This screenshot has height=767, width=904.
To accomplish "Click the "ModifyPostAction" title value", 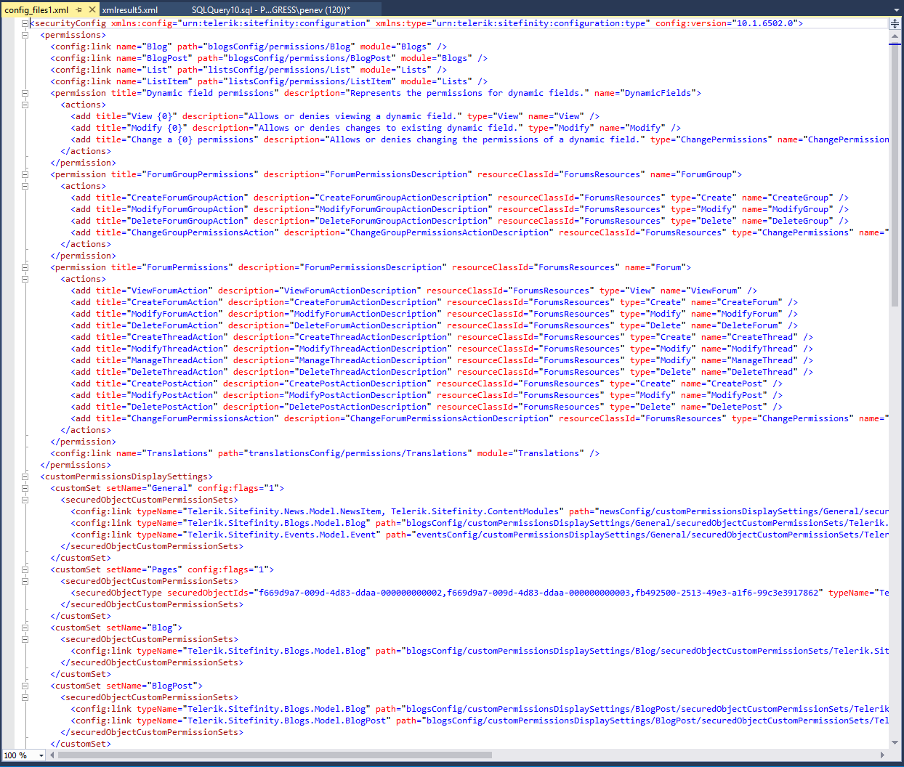I will pyautogui.click(x=172, y=395).
